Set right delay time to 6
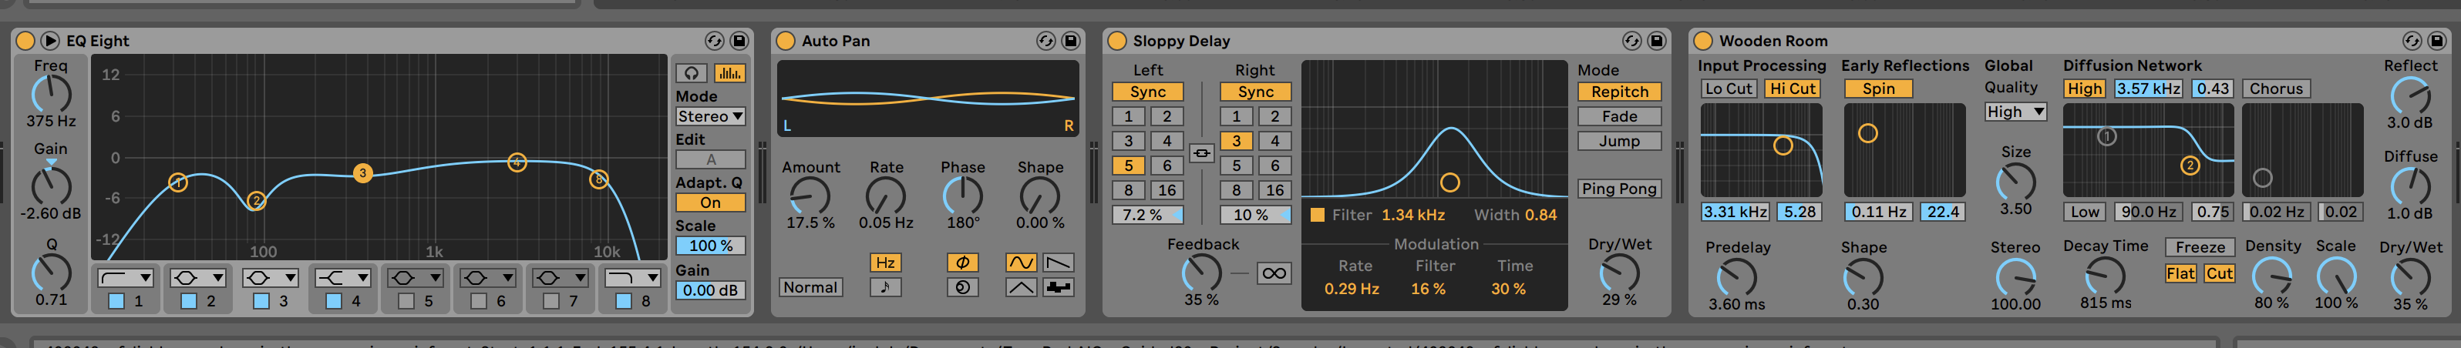The width and height of the screenshot is (2461, 348). 1274,165
